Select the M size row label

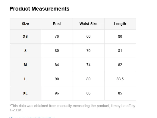25,65
